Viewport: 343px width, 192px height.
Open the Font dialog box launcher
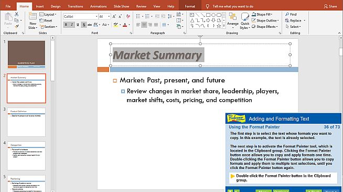click(x=131, y=33)
